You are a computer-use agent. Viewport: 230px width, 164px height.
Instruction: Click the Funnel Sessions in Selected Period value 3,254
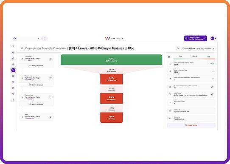coord(176,65)
